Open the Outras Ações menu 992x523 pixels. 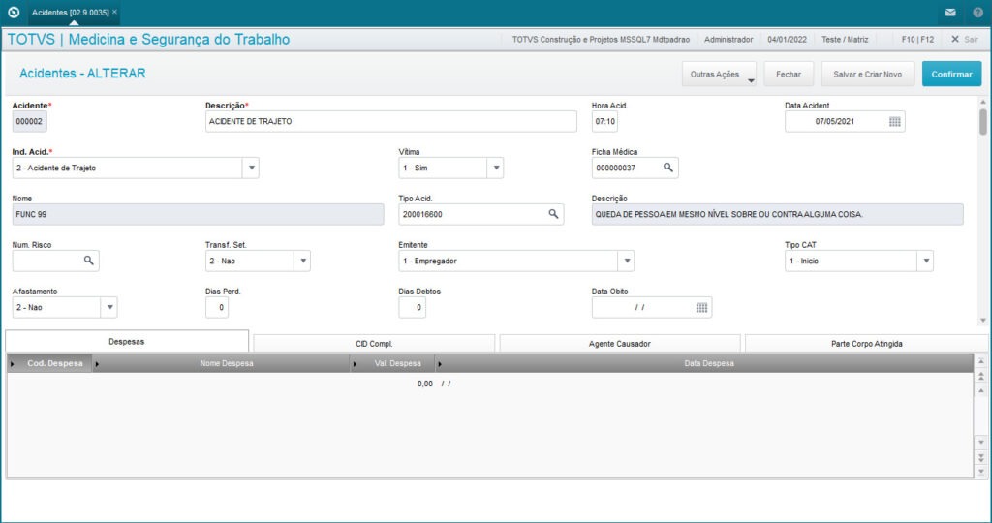[720, 74]
